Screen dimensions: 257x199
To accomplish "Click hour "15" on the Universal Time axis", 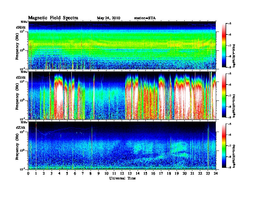I will 145,174.
